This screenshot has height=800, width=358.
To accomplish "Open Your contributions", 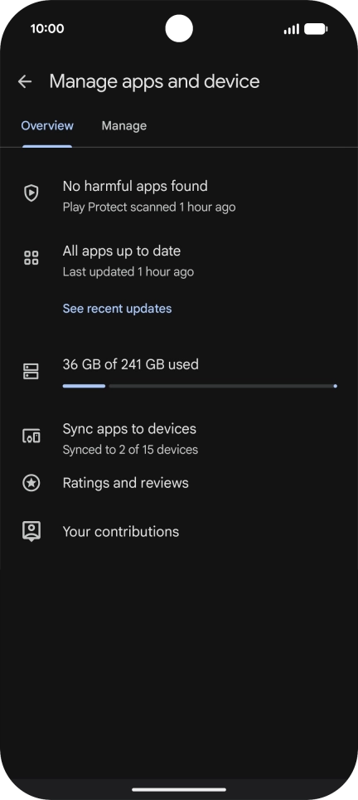I will (x=179, y=532).
